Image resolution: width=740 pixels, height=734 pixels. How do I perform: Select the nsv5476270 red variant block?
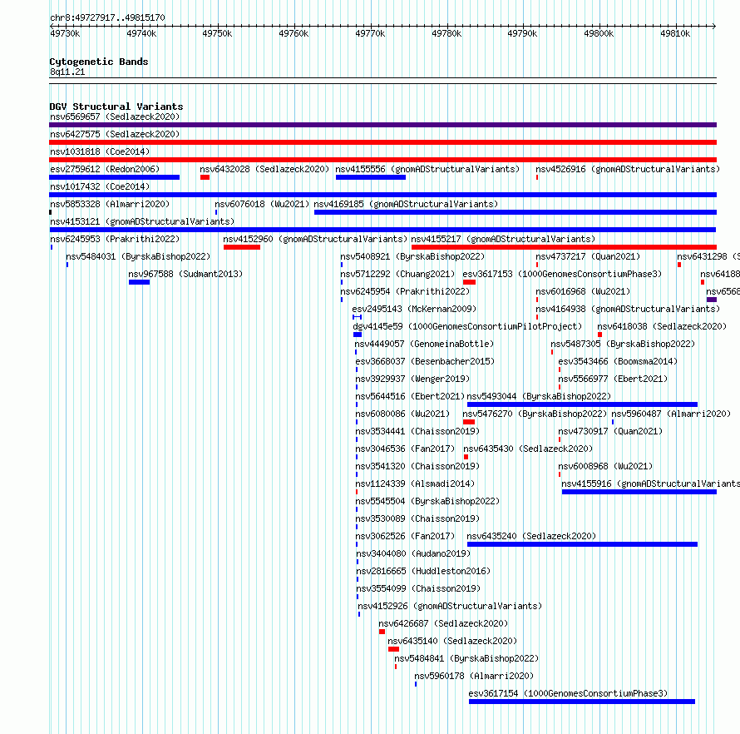point(469,422)
